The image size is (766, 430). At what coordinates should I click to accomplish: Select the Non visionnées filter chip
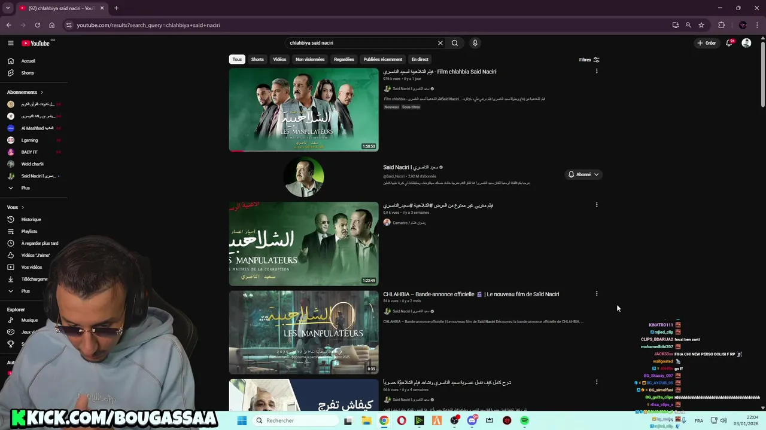click(310, 59)
